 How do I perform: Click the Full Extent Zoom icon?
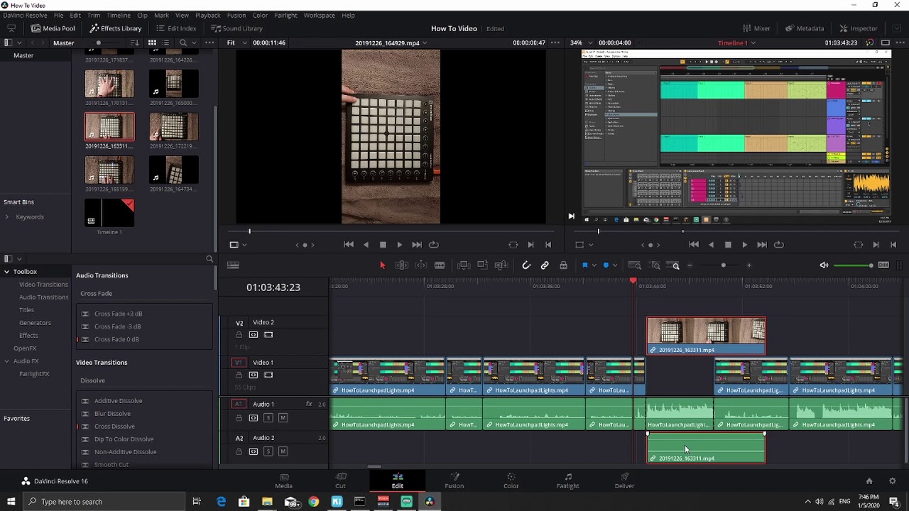(635, 265)
